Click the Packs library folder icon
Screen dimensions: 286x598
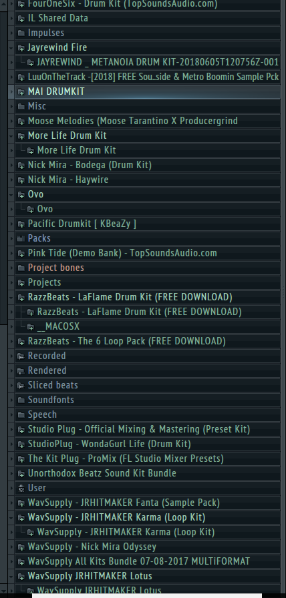click(21, 238)
